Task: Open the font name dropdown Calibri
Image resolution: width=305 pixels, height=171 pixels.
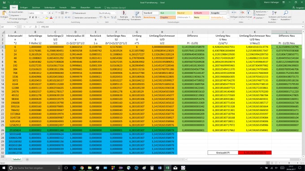Action: pyautogui.click(x=40, y=13)
